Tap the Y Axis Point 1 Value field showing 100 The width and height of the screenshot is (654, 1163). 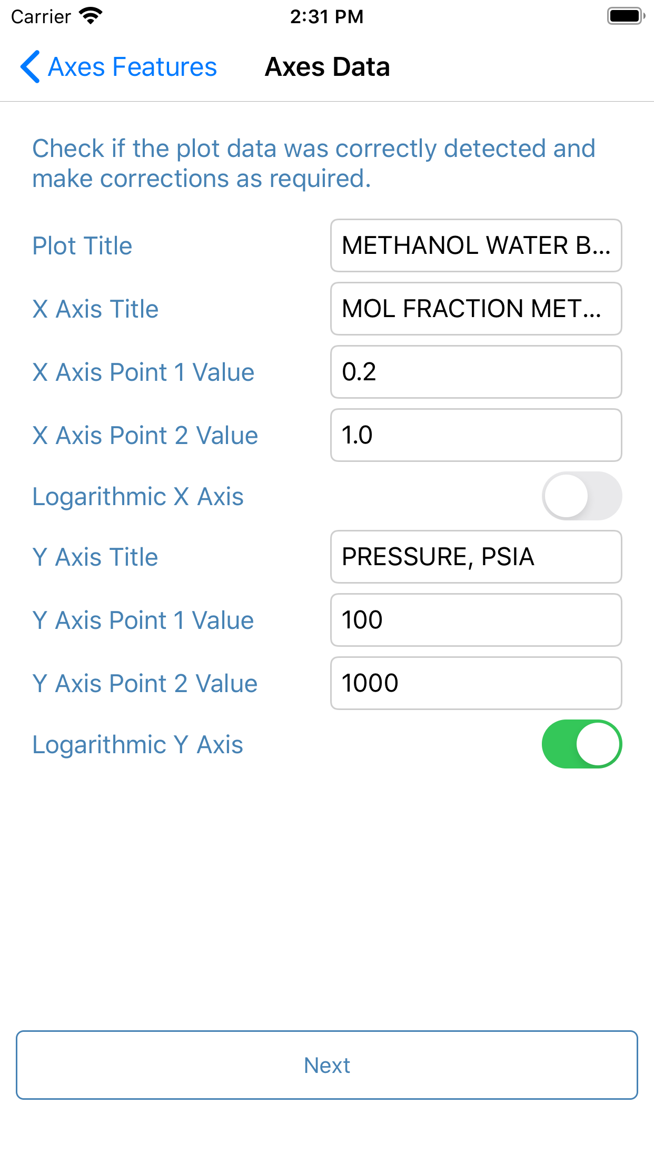(475, 620)
